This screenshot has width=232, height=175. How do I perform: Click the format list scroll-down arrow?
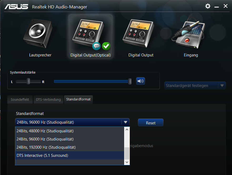click(127, 162)
